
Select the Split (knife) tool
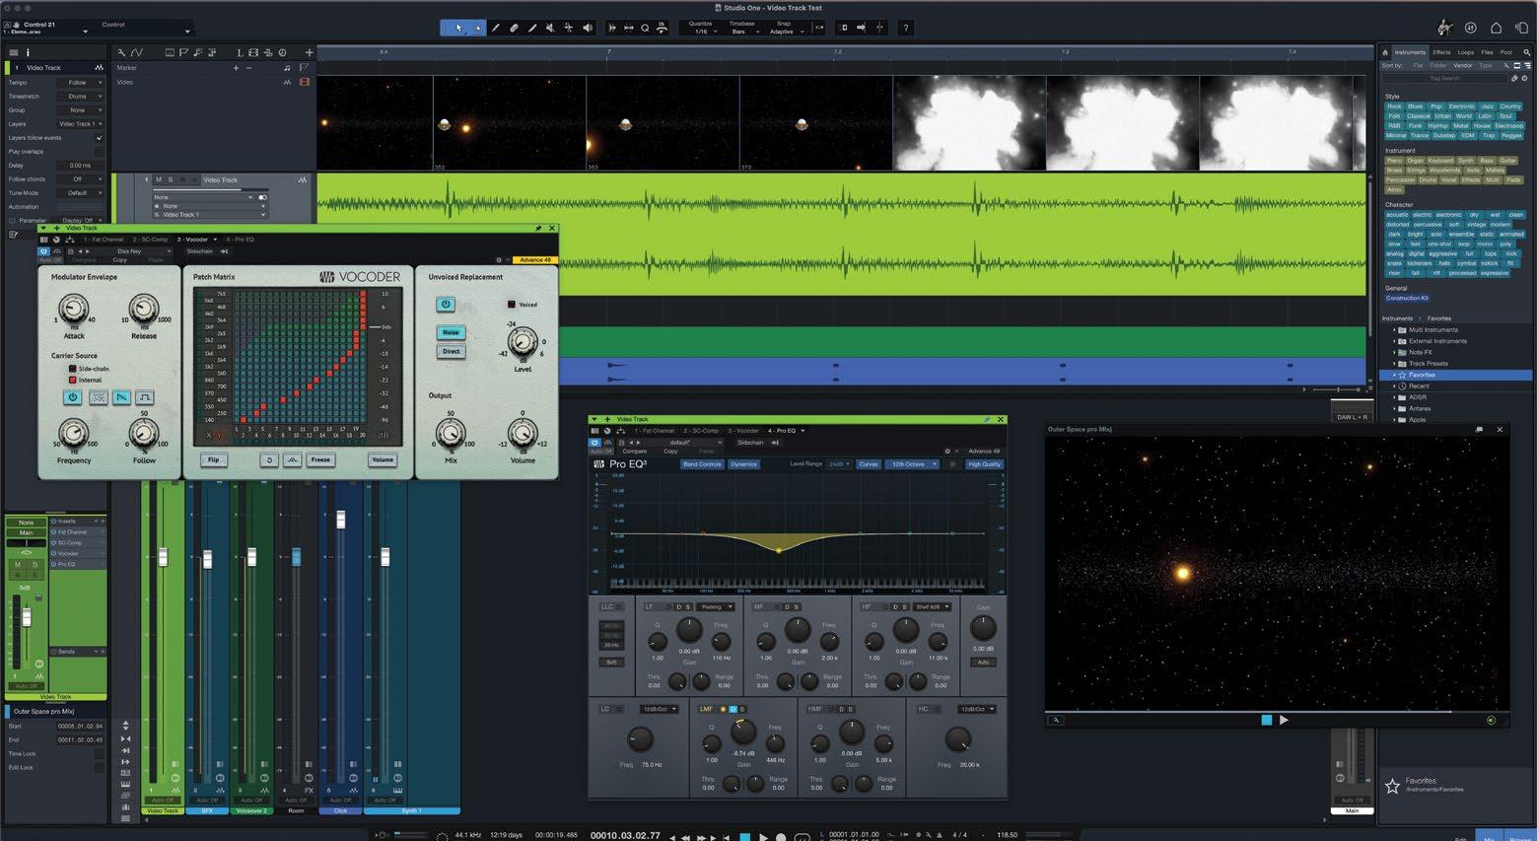coord(496,28)
